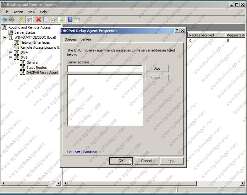Click the Back arrow toolbar icon
This screenshot has height=195, width=247.
coord(5,20)
